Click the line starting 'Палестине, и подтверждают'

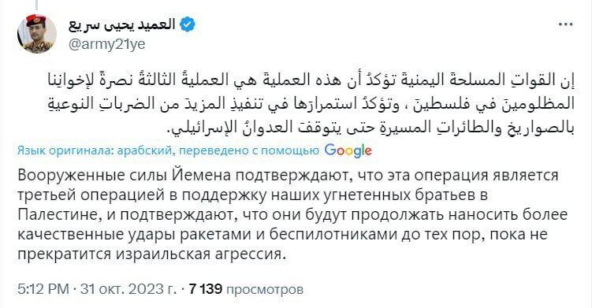(x=292, y=215)
